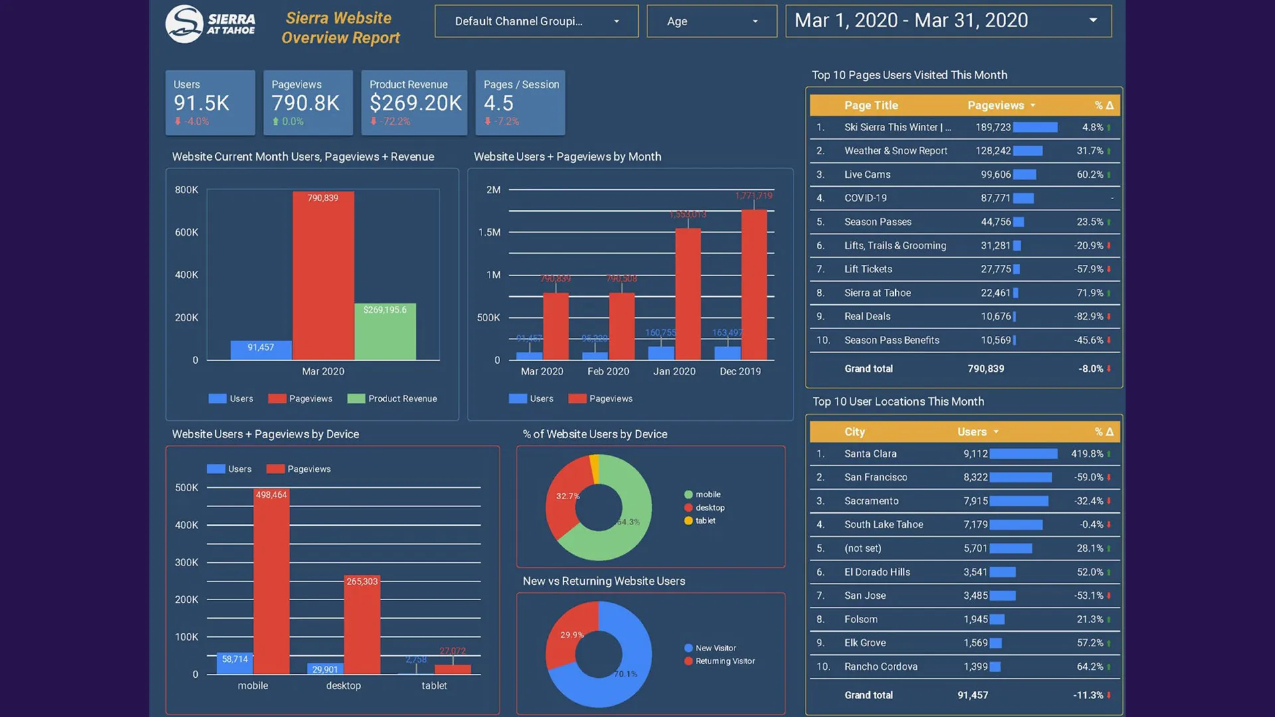Select the Weather & Snow Report row
1275x717 pixels.
click(964, 151)
